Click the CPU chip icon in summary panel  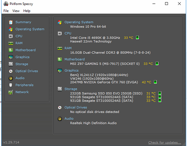tap(60, 33)
